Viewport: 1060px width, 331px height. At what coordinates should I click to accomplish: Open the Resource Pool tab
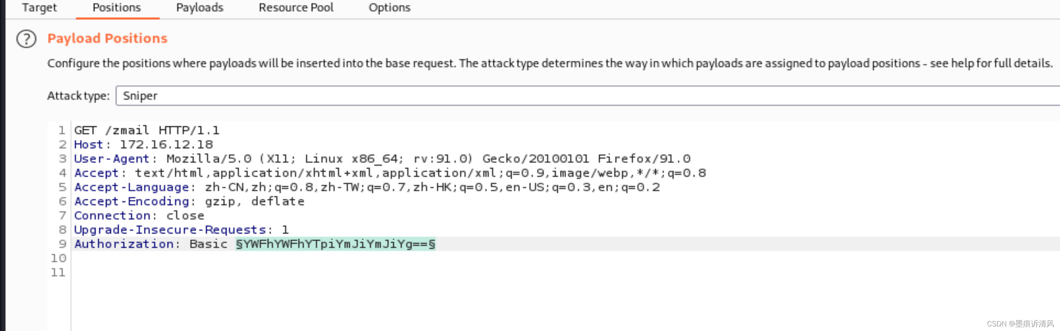click(x=296, y=7)
